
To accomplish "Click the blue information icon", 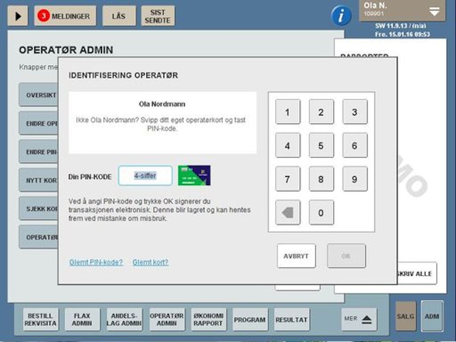I will (x=341, y=16).
